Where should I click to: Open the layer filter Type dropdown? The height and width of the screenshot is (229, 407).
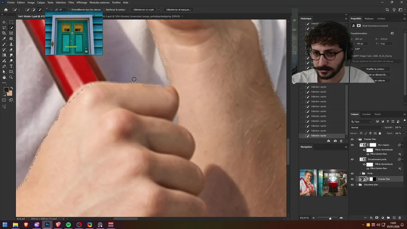(x=361, y=121)
